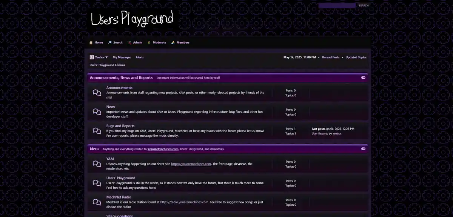The width and height of the screenshot is (453, 217).
Task: Open the Admin menu item
Action: click(x=137, y=43)
